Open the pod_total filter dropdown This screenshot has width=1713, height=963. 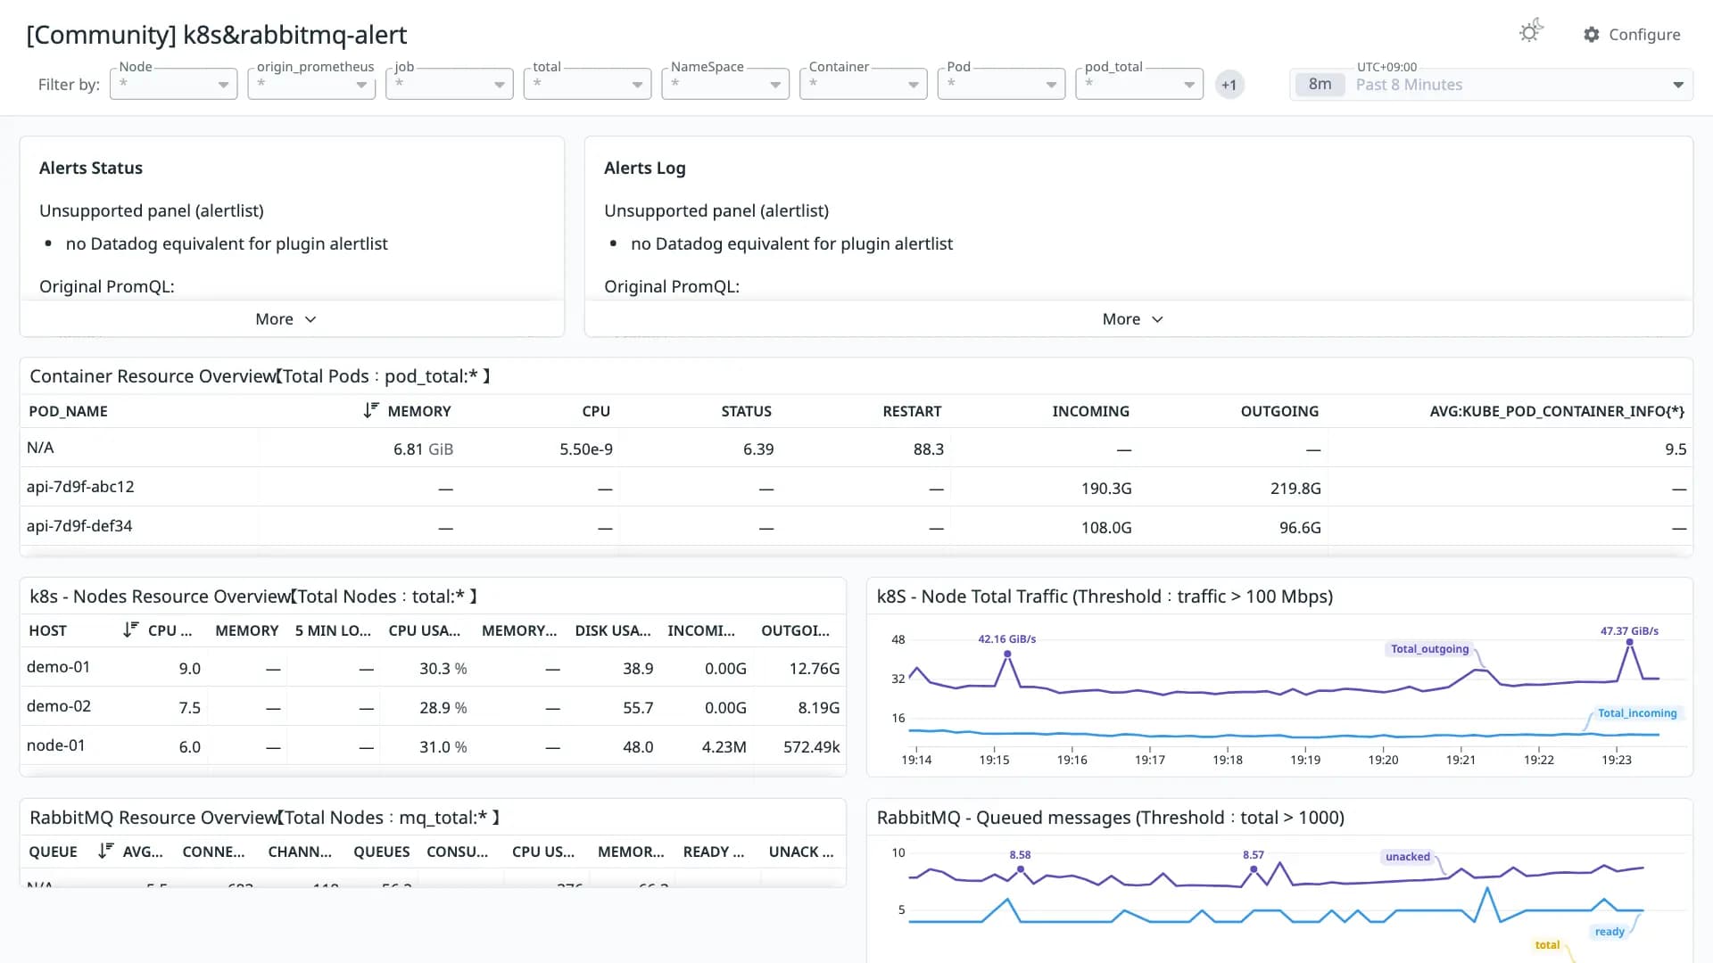(x=1139, y=84)
